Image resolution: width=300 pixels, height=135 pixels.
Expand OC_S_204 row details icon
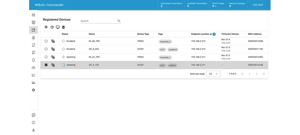tap(53, 49)
